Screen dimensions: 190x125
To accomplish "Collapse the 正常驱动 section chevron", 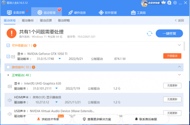I will coord(179,75).
